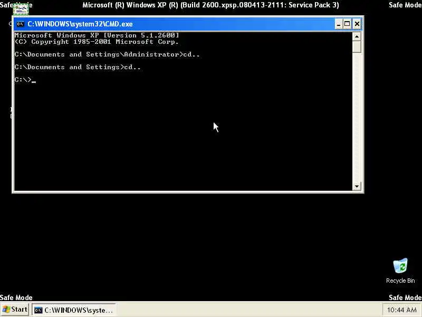
Task: Click the 'C:\>' command prompt line
Action: pos(25,80)
